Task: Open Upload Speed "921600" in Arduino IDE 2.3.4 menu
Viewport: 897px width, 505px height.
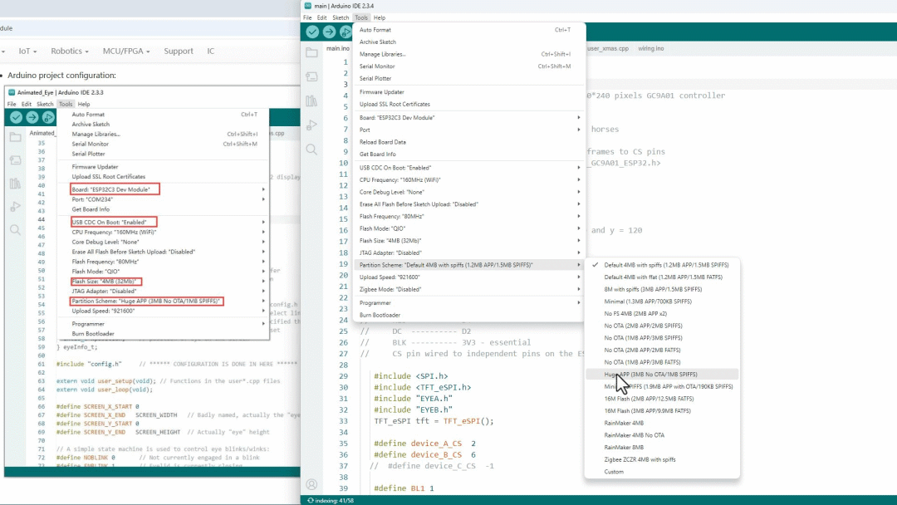Action: click(469, 277)
